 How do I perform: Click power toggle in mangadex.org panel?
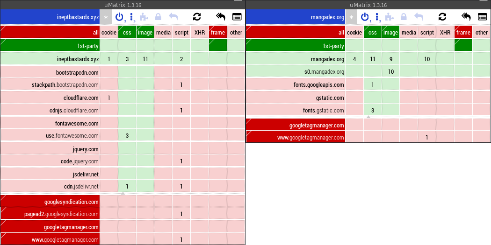364,17
